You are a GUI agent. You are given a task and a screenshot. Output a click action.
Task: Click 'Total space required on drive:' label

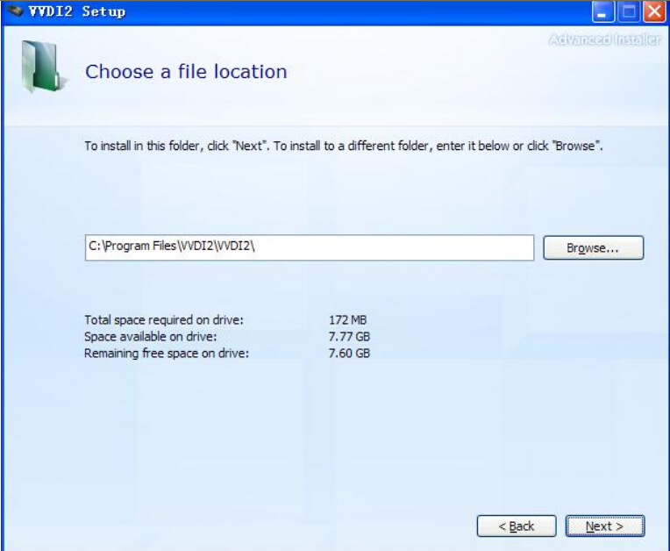(164, 319)
